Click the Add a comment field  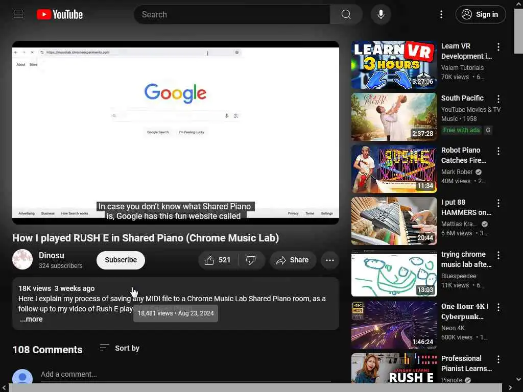185,374
